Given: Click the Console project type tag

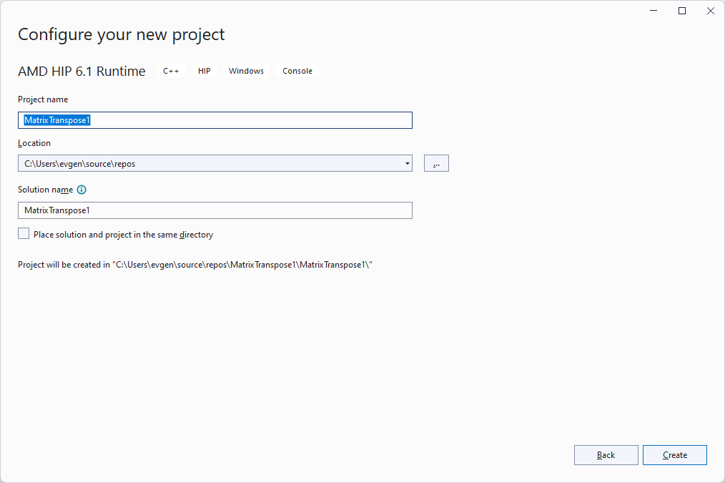Looking at the screenshot, I should pos(297,71).
